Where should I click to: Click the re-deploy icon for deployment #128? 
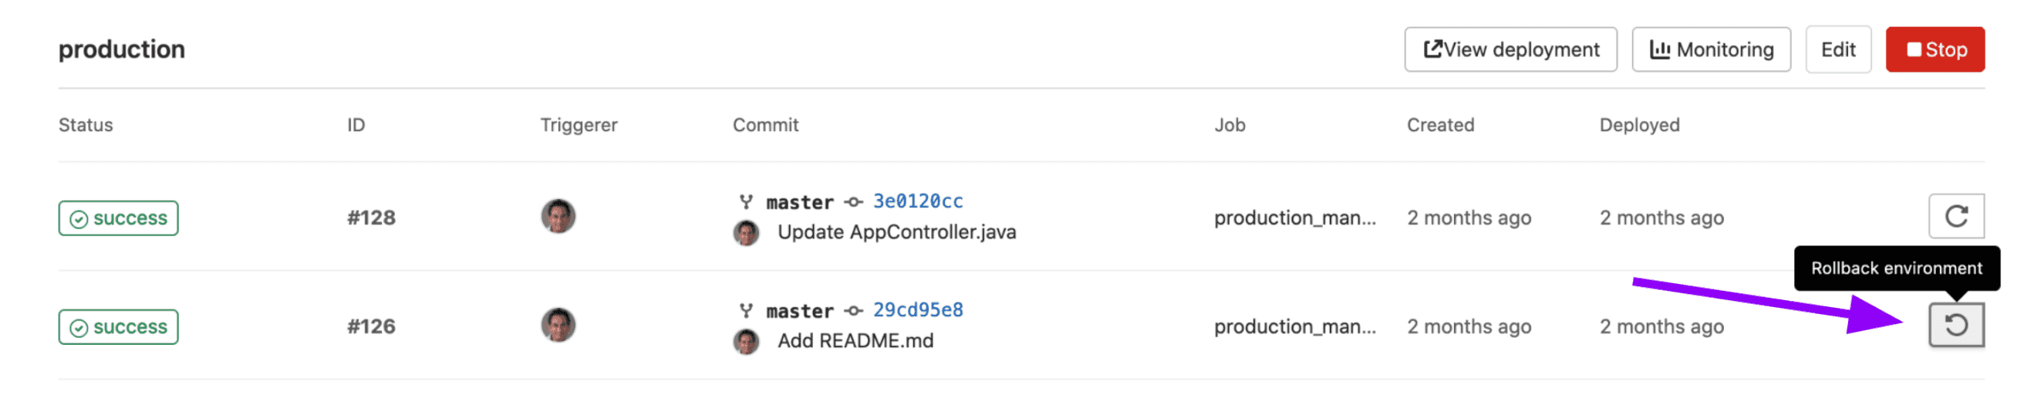point(1956,216)
